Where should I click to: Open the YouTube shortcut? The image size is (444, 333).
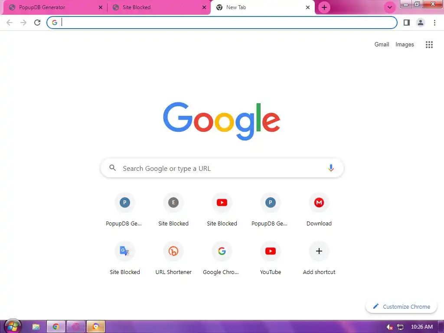(271, 258)
